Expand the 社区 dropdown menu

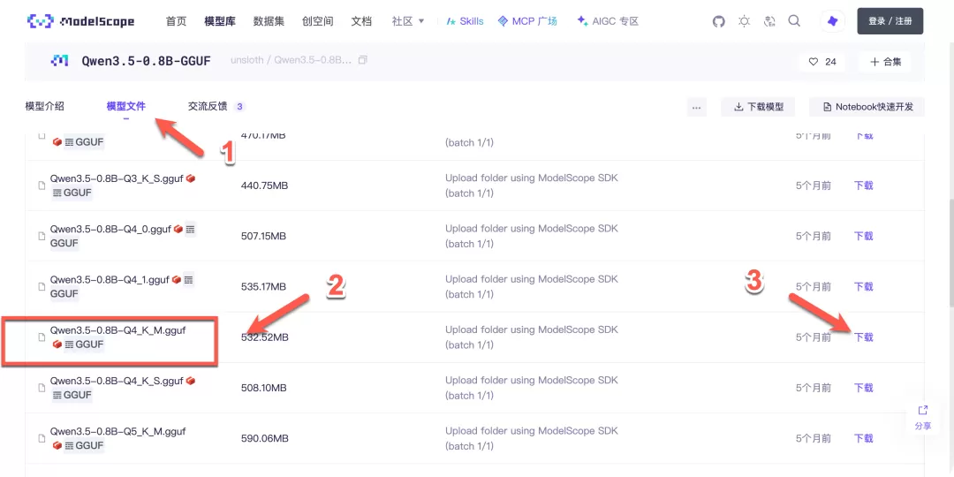408,21
